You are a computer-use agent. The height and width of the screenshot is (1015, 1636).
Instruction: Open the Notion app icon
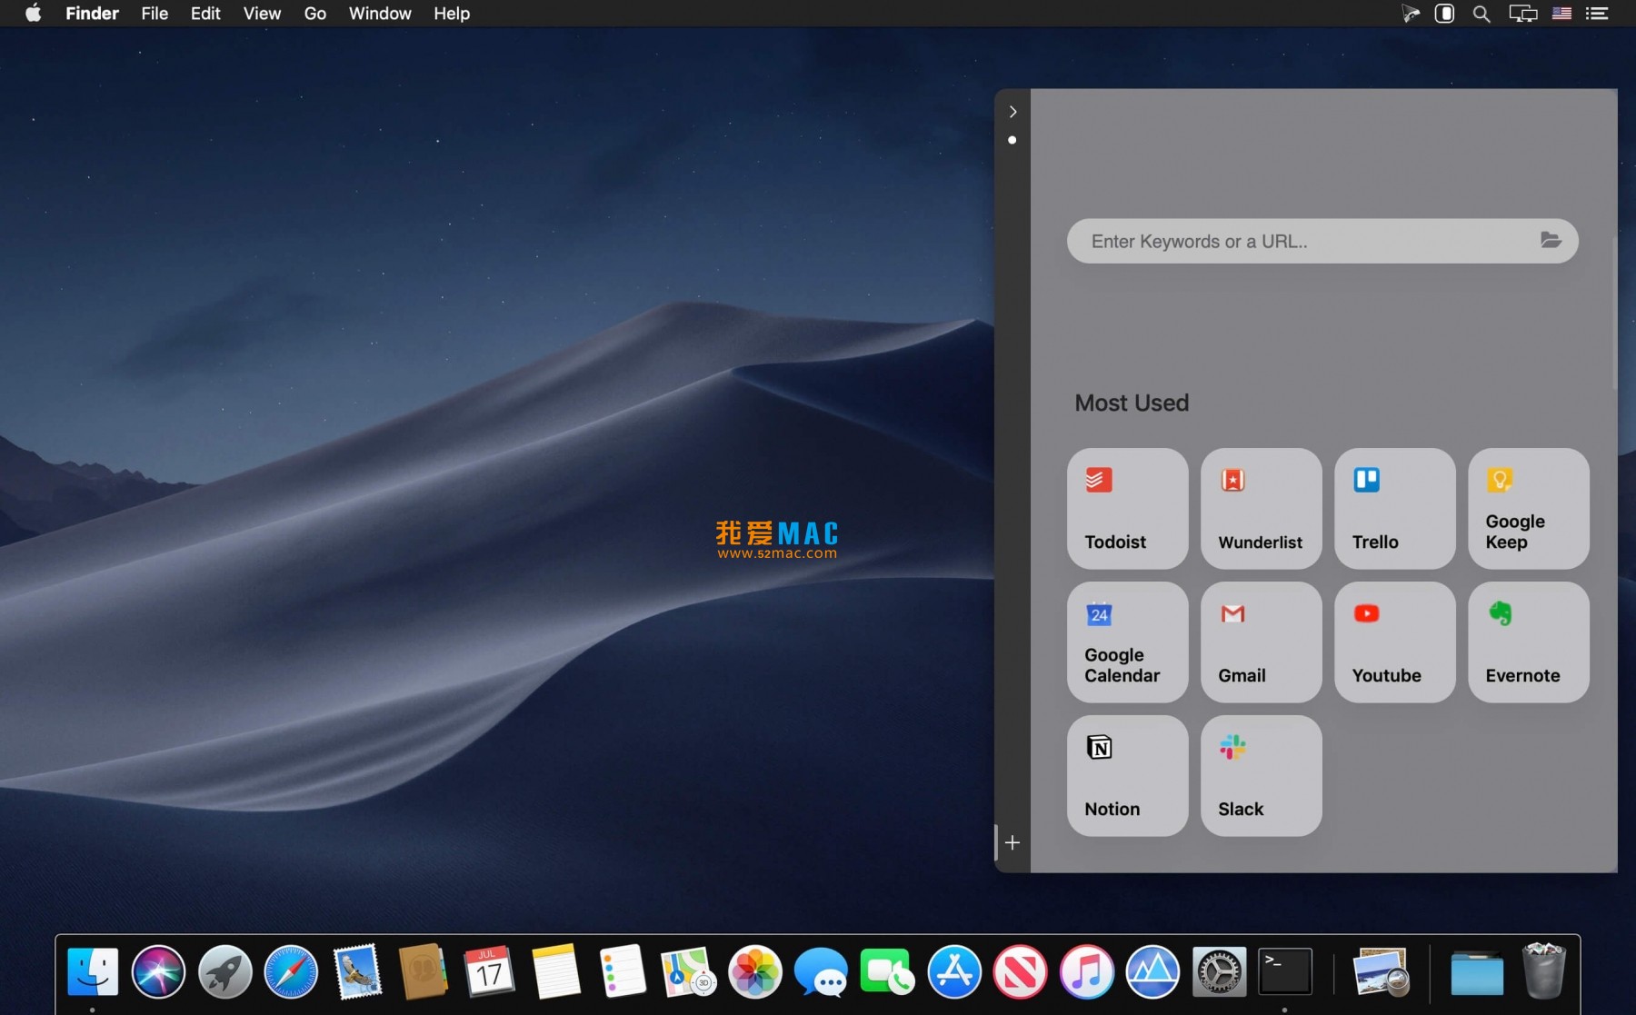[1126, 774]
